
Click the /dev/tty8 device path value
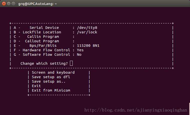coord(87,28)
